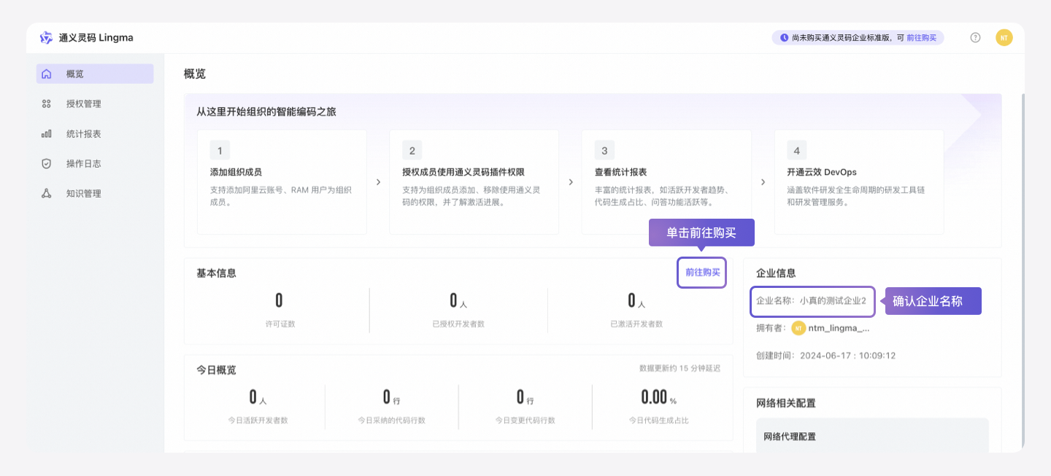The height and width of the screenshot is (476, 1051).
Task: Open 知识管理 in the sidebar
Action: [95, 194]
